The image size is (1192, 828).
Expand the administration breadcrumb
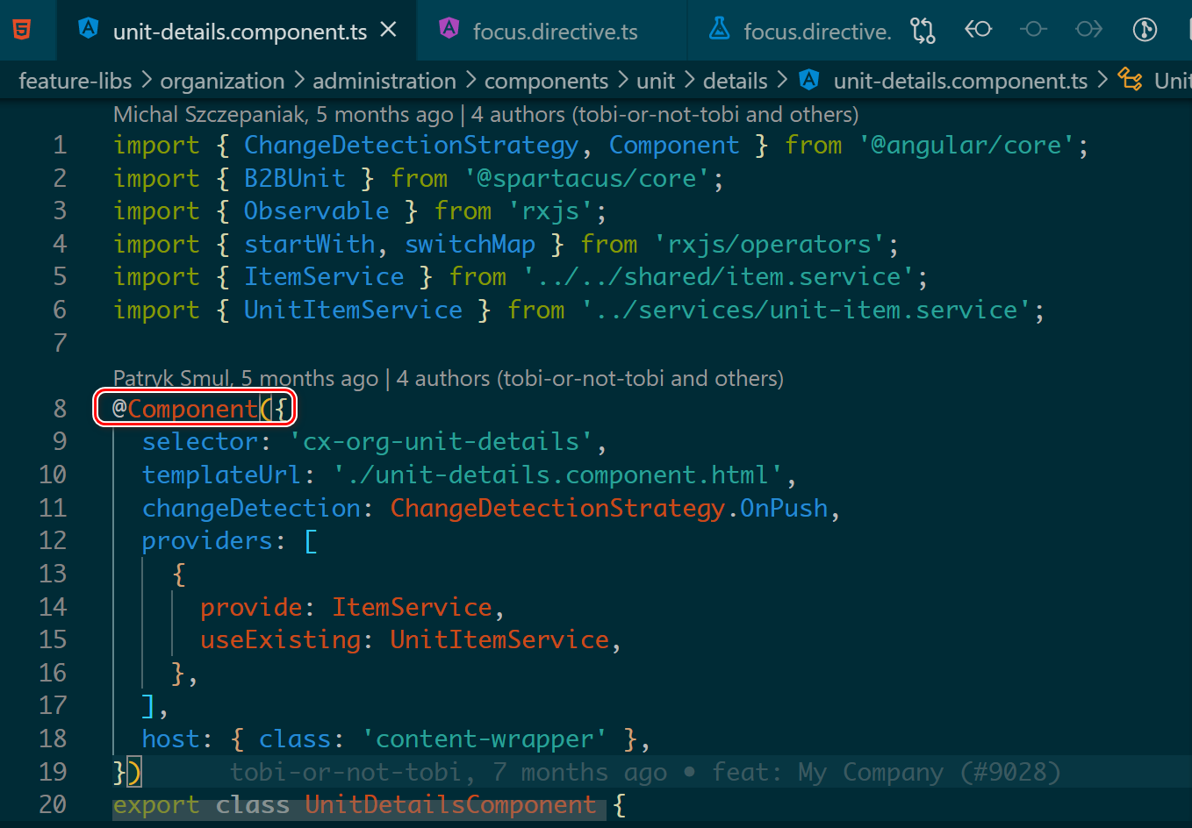pos(384,82)
